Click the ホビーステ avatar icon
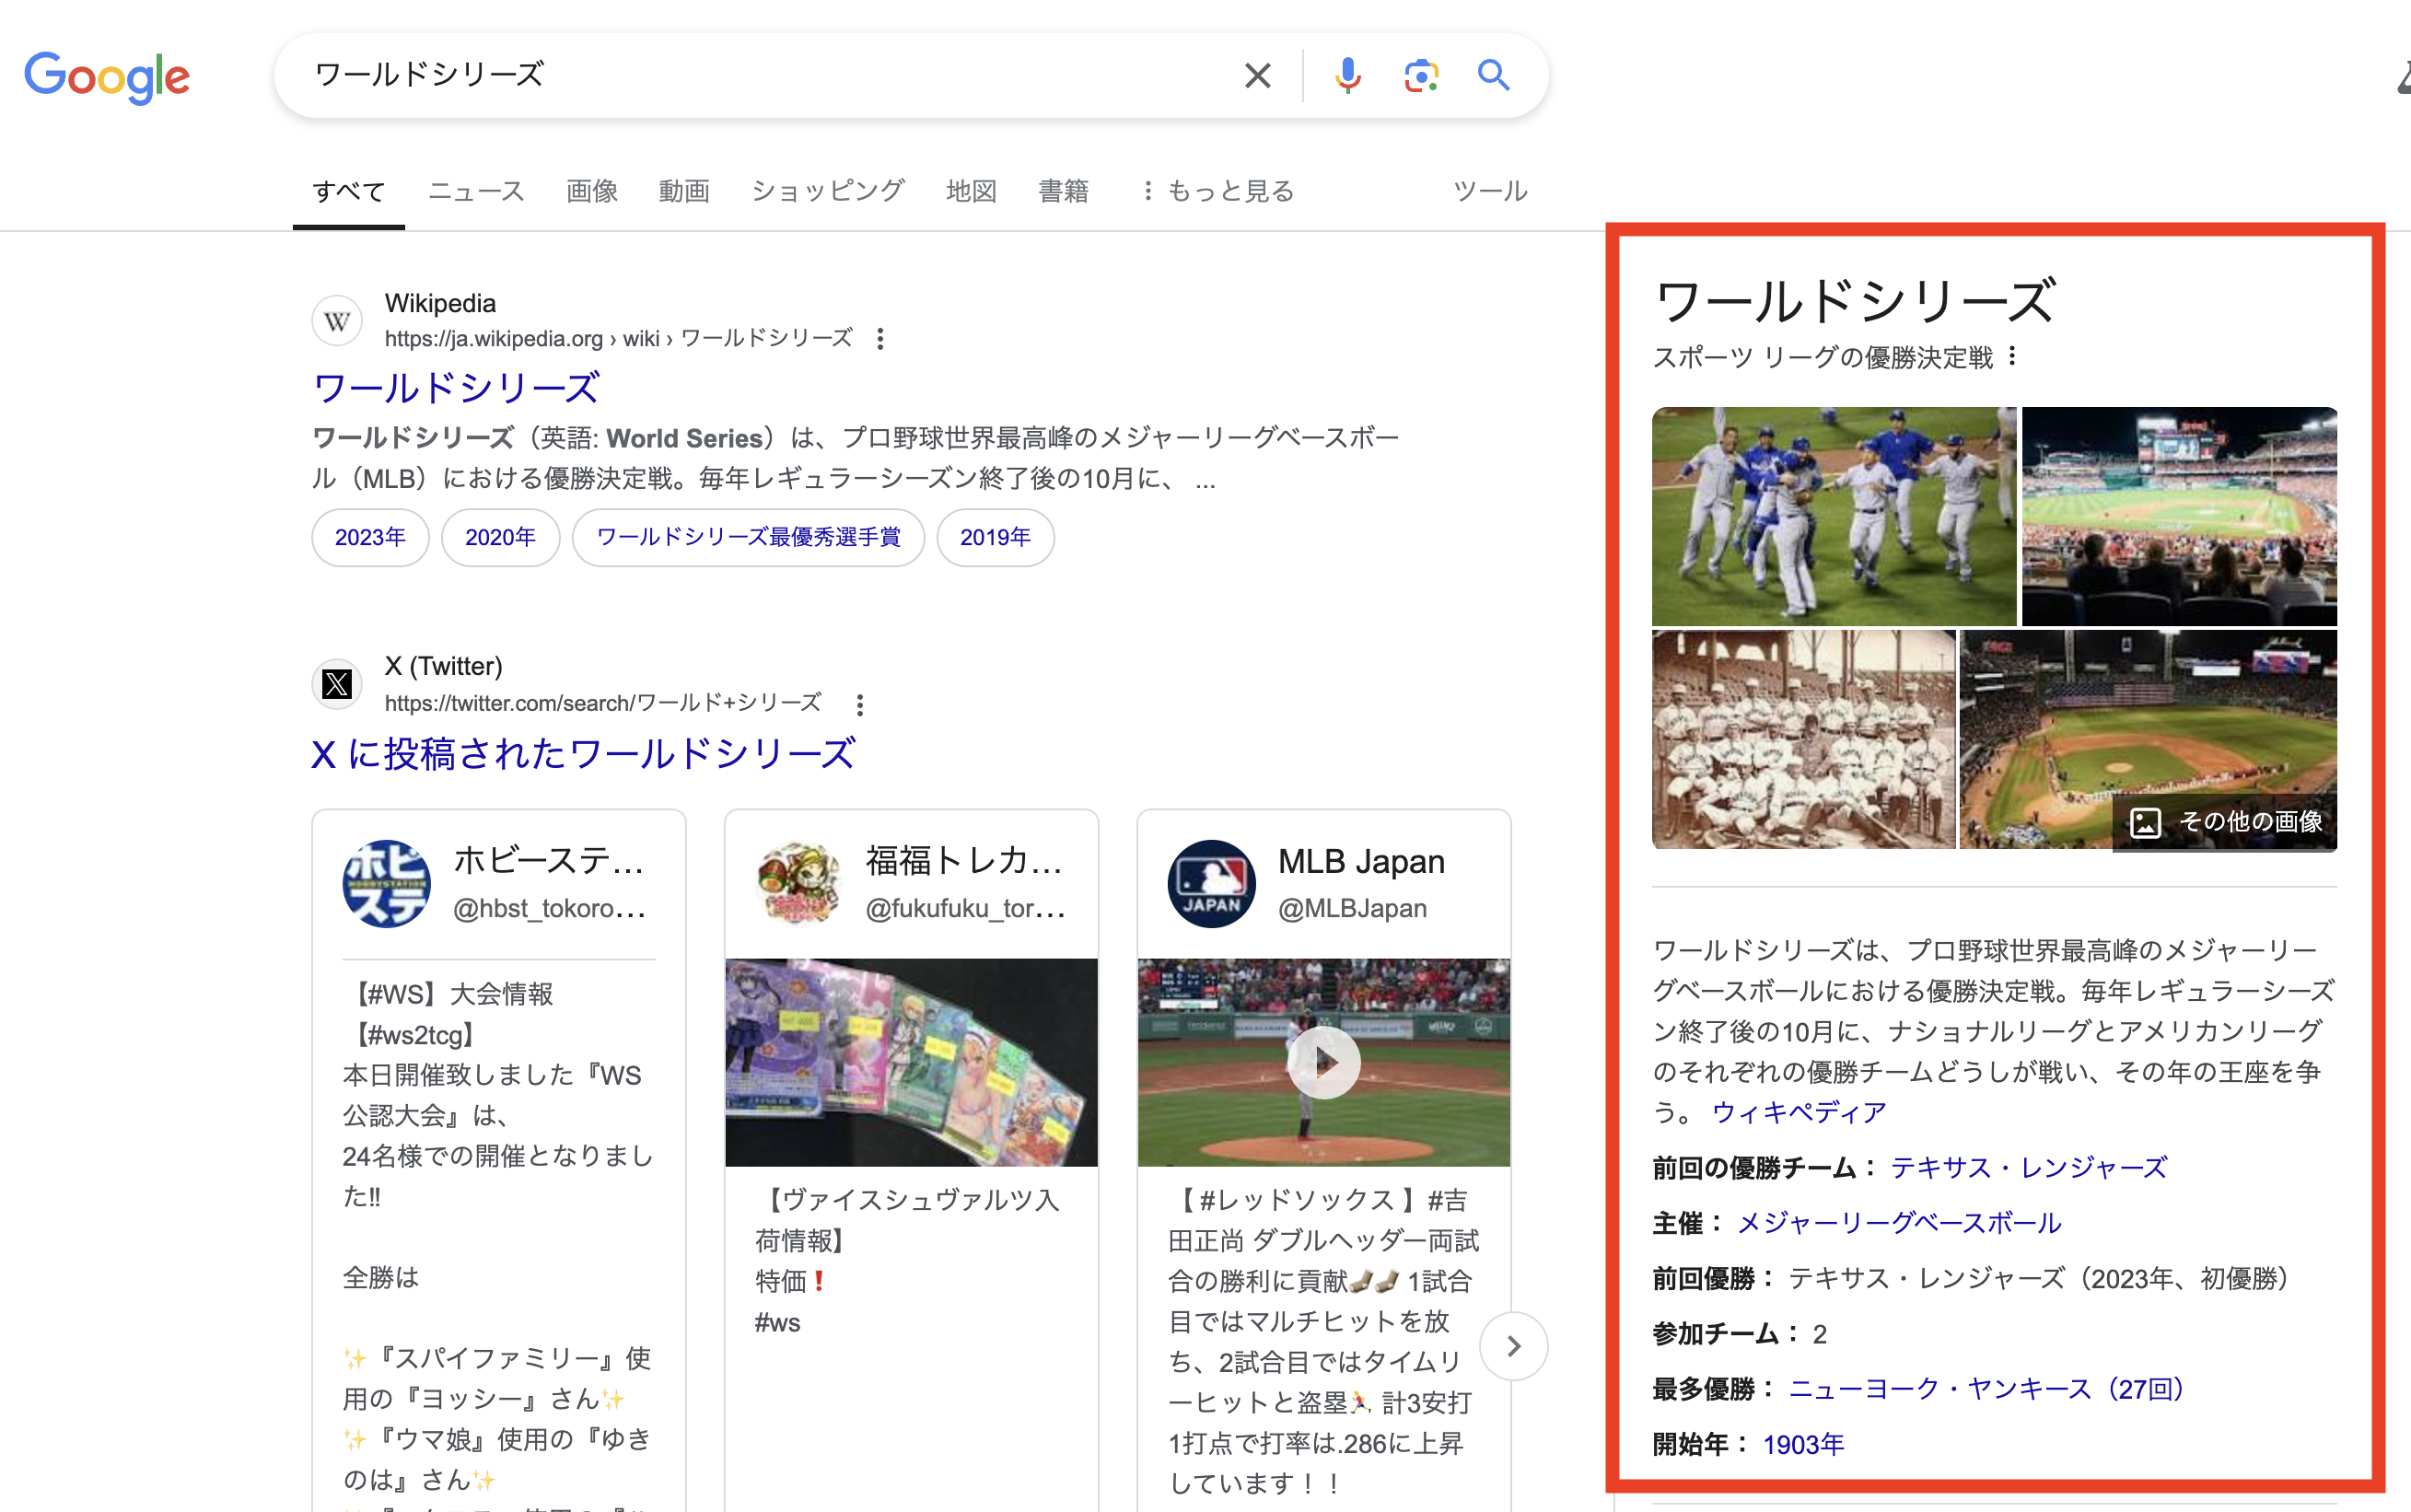Screen dimensions: 2411x1512 point(387,884)
